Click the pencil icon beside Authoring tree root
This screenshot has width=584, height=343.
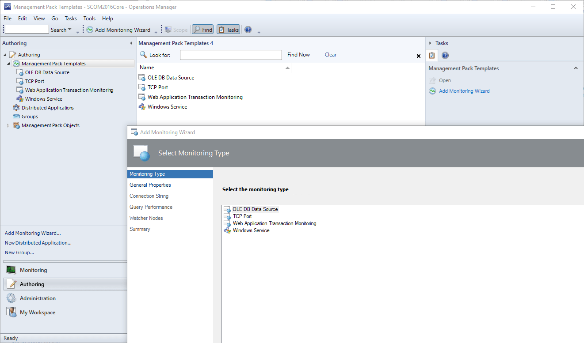point(12,55)
